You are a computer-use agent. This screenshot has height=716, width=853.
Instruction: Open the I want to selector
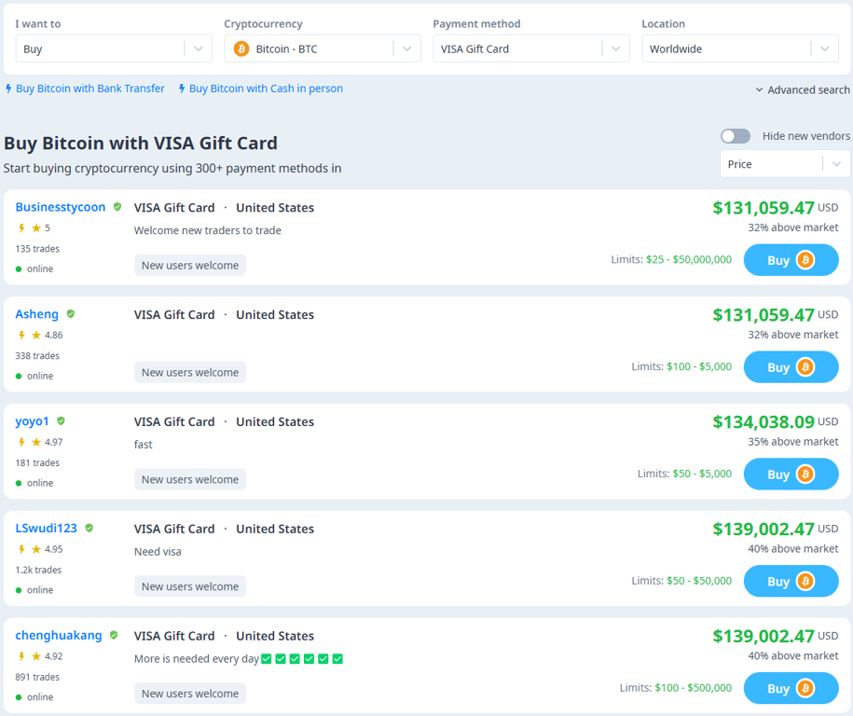coord(114,47)
